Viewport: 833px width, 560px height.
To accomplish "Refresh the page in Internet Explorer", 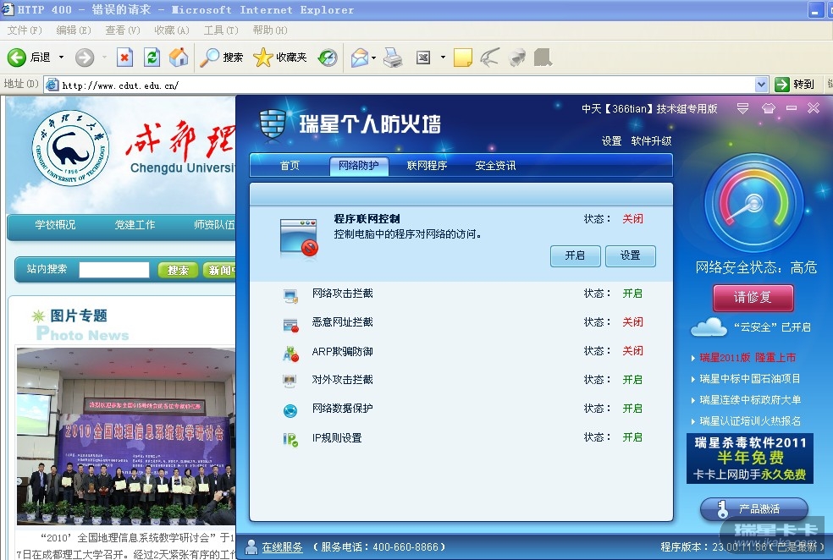I will (152, 58).
